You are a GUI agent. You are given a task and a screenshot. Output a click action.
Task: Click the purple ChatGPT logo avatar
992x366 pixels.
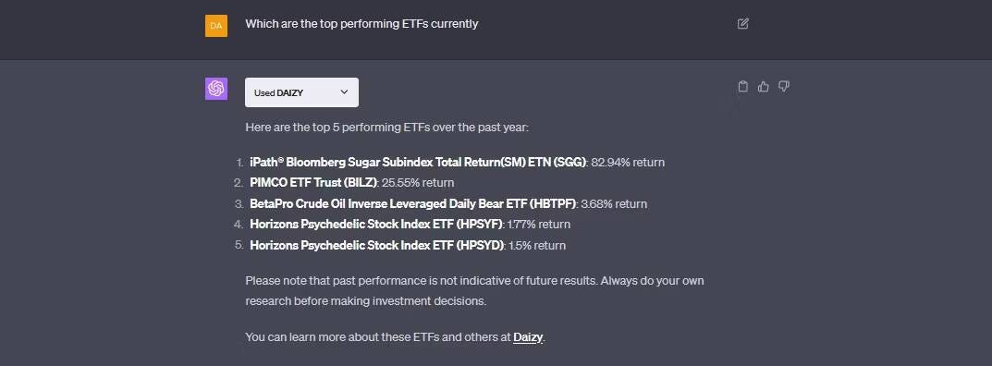pyautogui.click(x=216, y=89)
